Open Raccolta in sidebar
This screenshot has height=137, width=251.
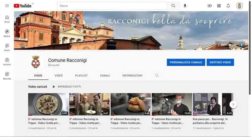pos(7,76)
